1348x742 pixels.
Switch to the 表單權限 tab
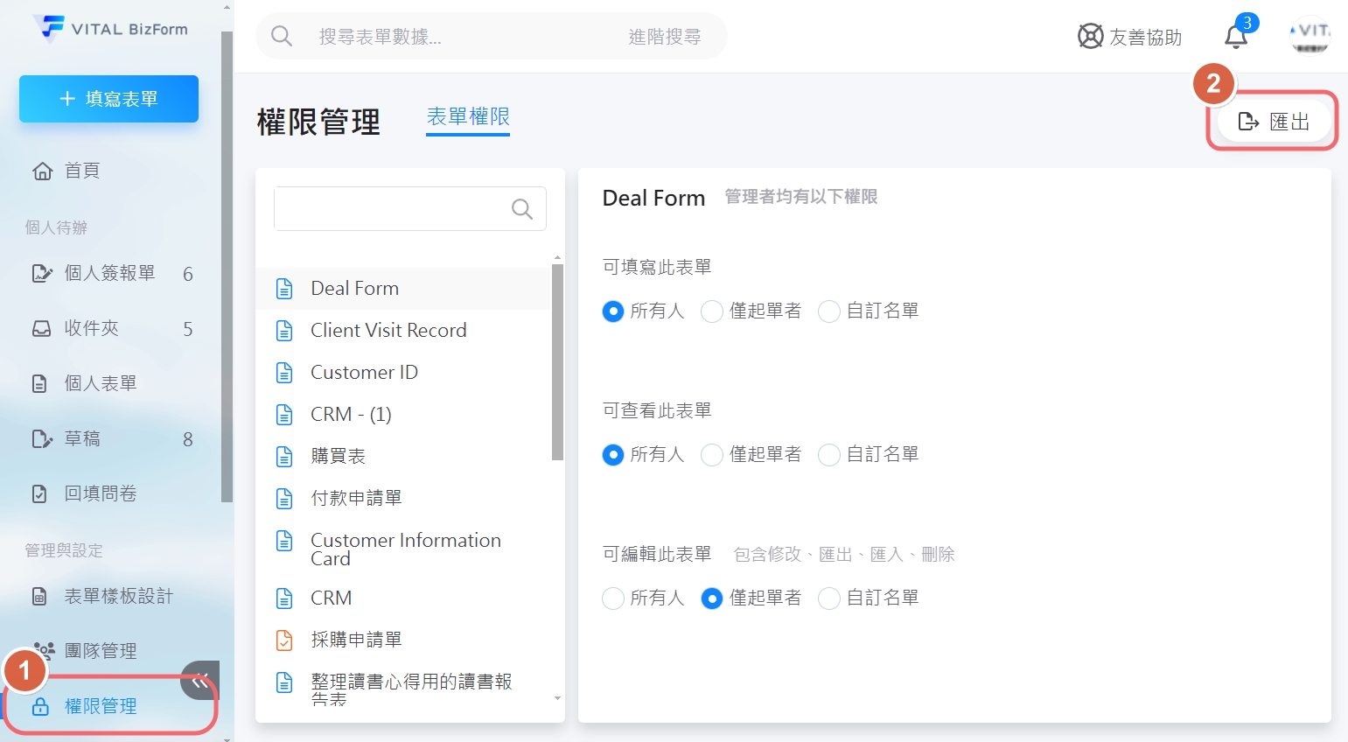click(468, 117)
